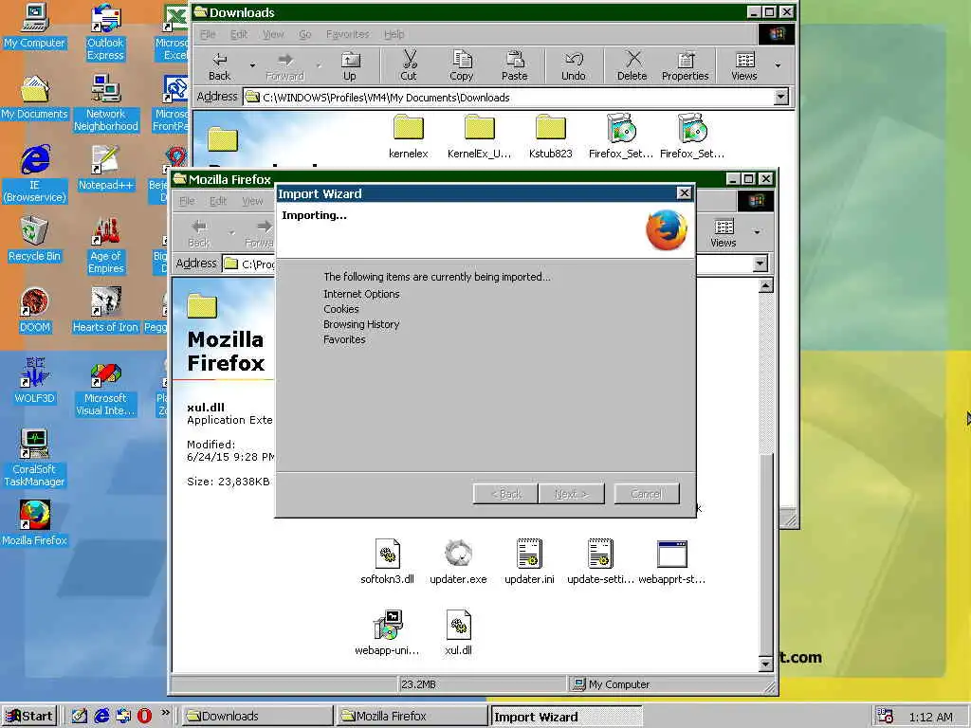Close the Import Wizard dialog
971x728 pixels.
click(x=684, y=193)
